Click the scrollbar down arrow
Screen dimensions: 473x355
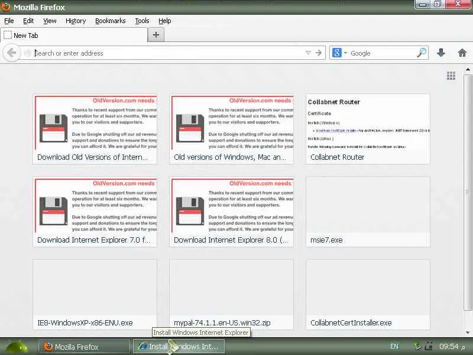coord(468,333)
